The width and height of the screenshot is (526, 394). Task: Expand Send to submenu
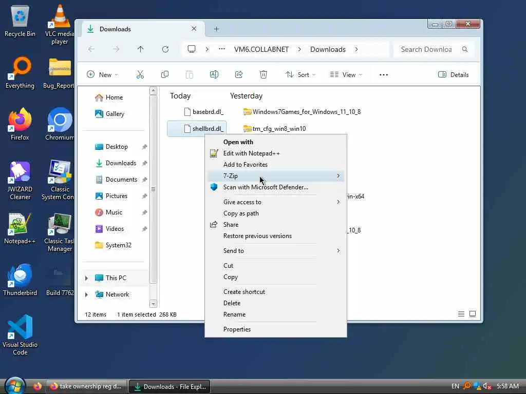(276, 251)
